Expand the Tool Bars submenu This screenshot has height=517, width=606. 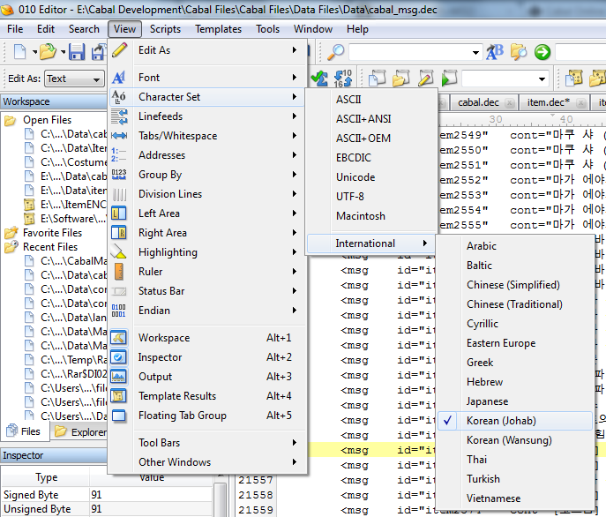[x=209, y=443]
